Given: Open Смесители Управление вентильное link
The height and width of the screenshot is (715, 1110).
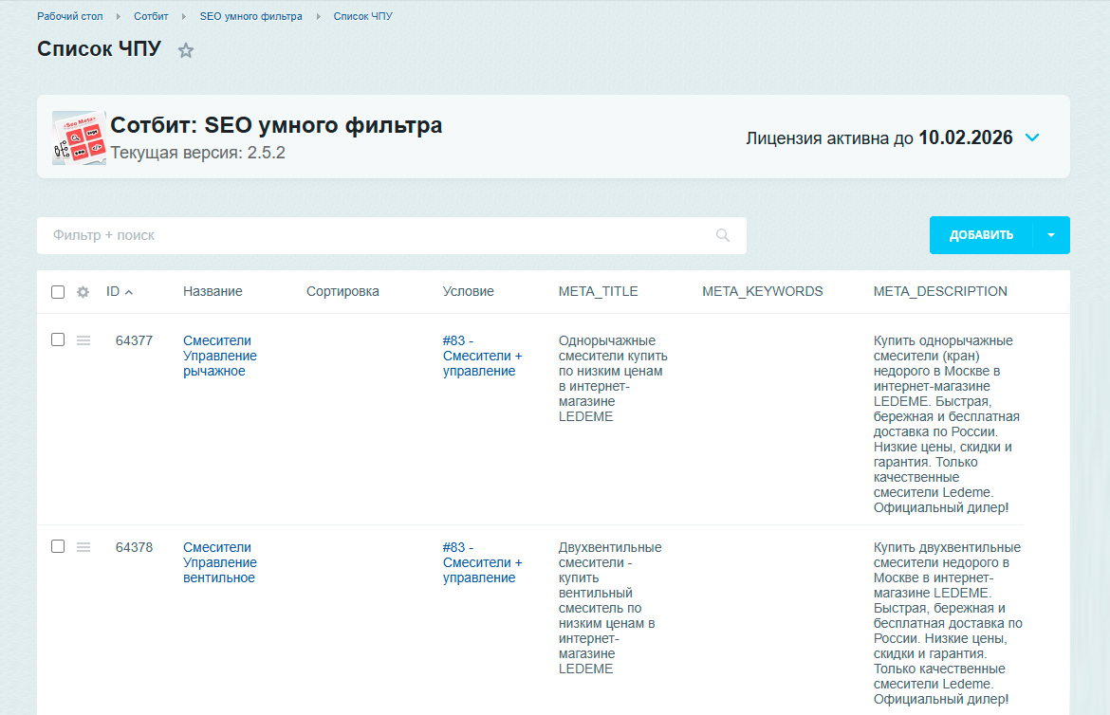Looking at the screenshot, I should [x=219, y=562].
